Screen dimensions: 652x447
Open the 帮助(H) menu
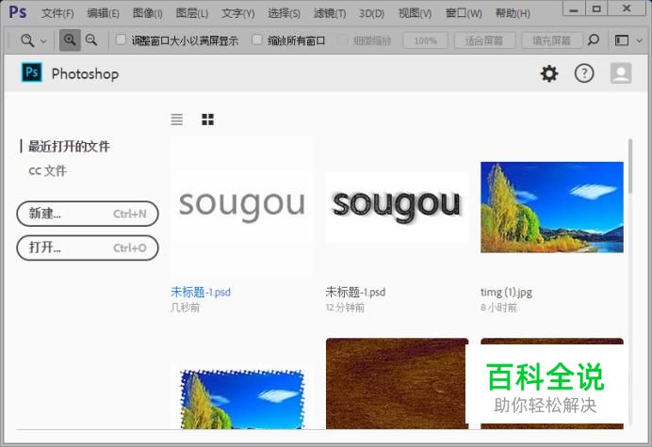click(x=513, y=13)
